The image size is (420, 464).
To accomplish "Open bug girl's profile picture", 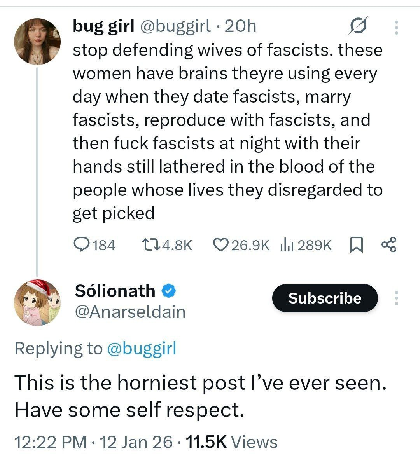I will [x=37, y=41].
